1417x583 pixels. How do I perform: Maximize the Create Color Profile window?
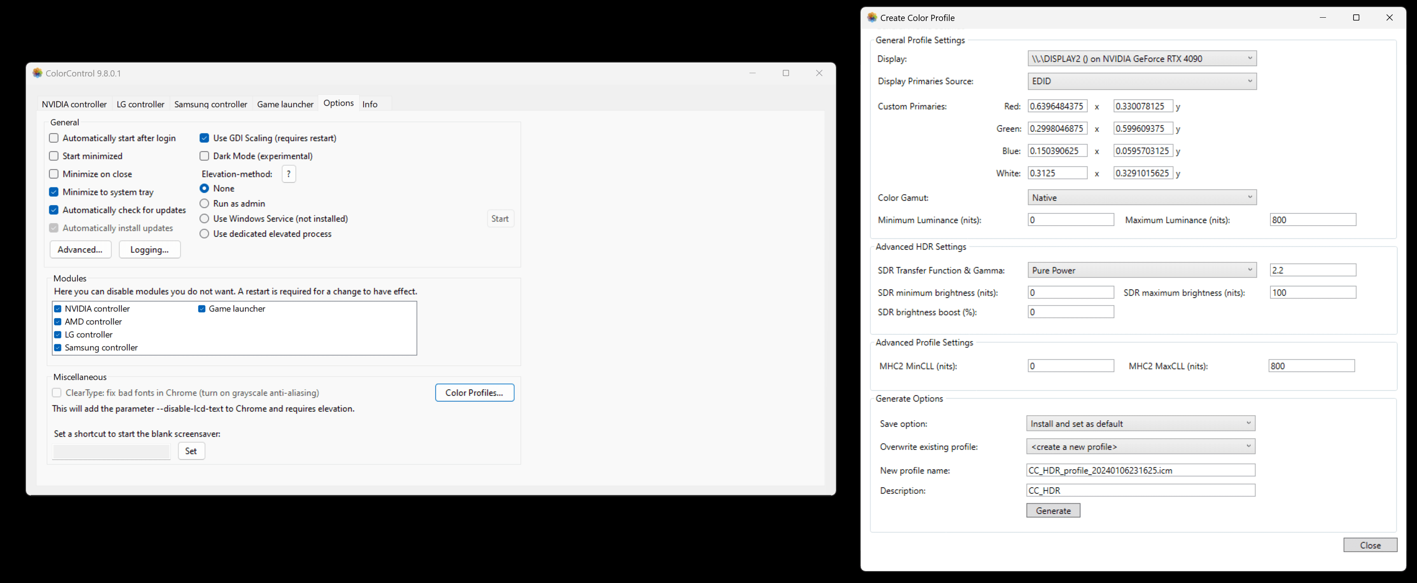(x=1356, y=18)
